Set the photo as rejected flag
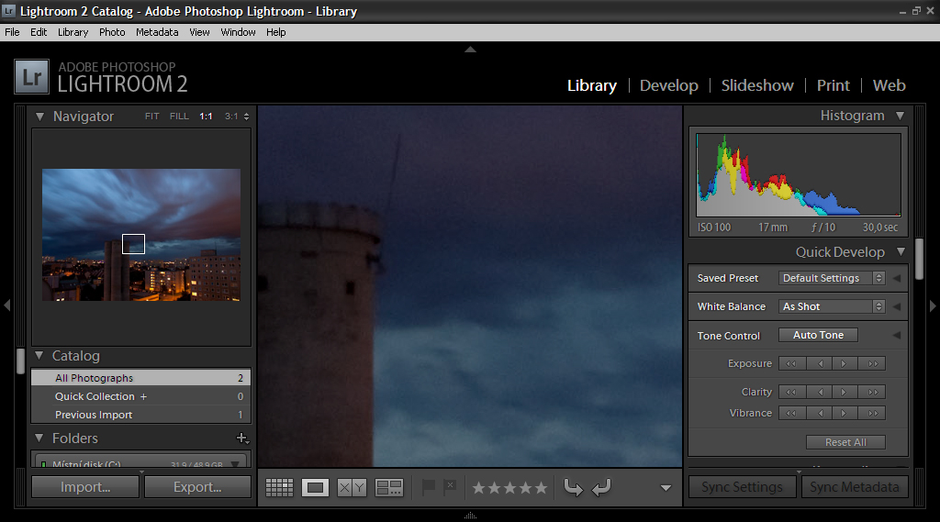This screenshot has height=522, width=940. [x=450, y=487]
